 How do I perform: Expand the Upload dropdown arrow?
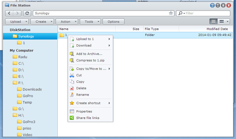(26, 21)
